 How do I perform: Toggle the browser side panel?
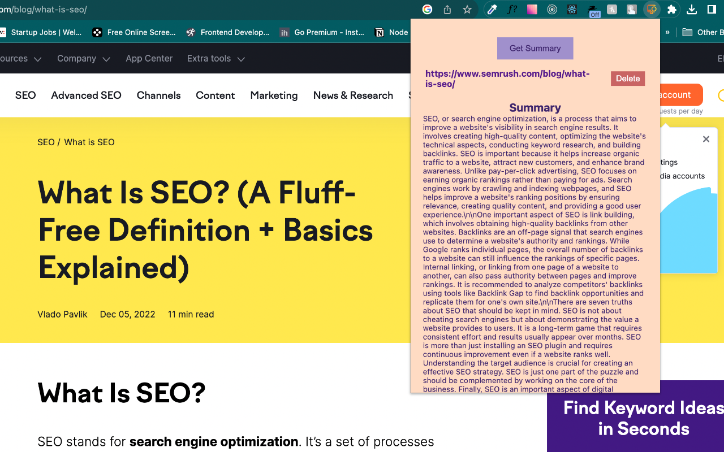click(x=712, y=10)
